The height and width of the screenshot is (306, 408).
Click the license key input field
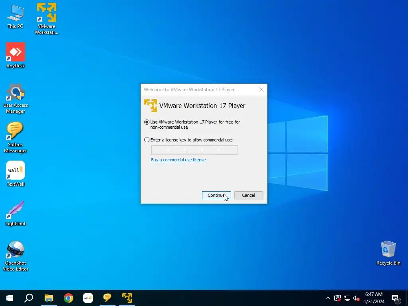194,150
